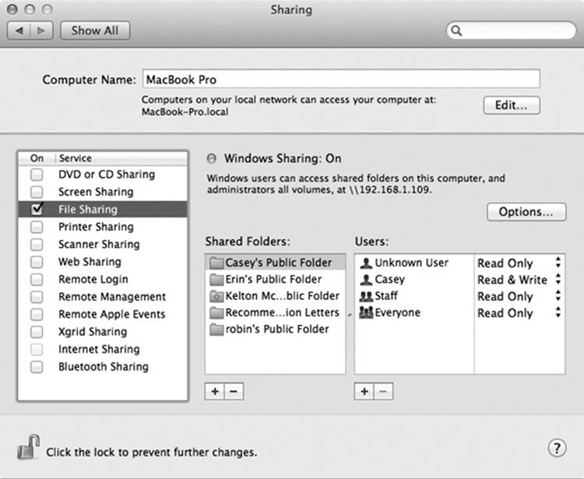Click the Kelton Mc...blic Folder icon
This screenshot has width=584, height=479.
pos(216,296)
